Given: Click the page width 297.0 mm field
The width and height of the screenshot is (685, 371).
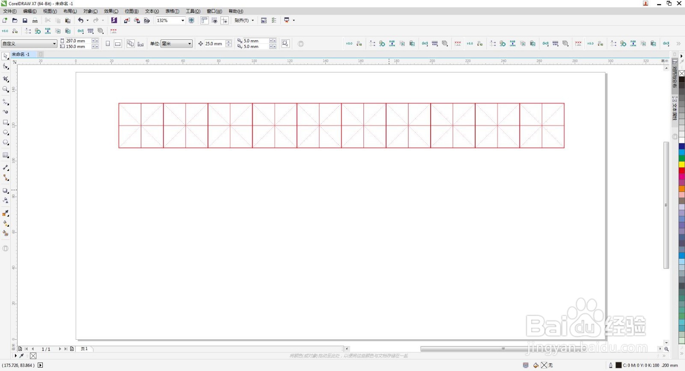Looking at the screenshot, I should 78,41.
